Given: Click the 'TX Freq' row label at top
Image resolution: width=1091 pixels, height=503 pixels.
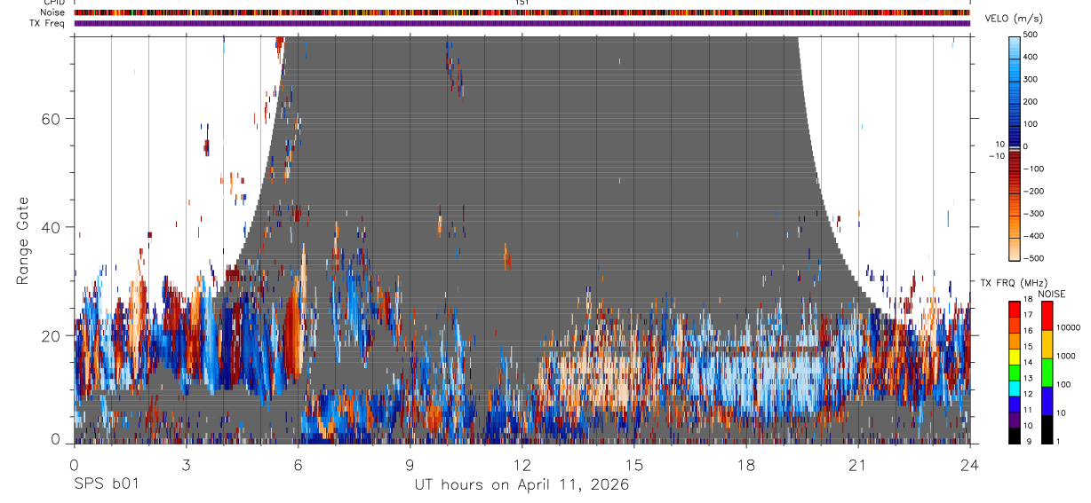Looking at the screenshot, I should 48,23.
